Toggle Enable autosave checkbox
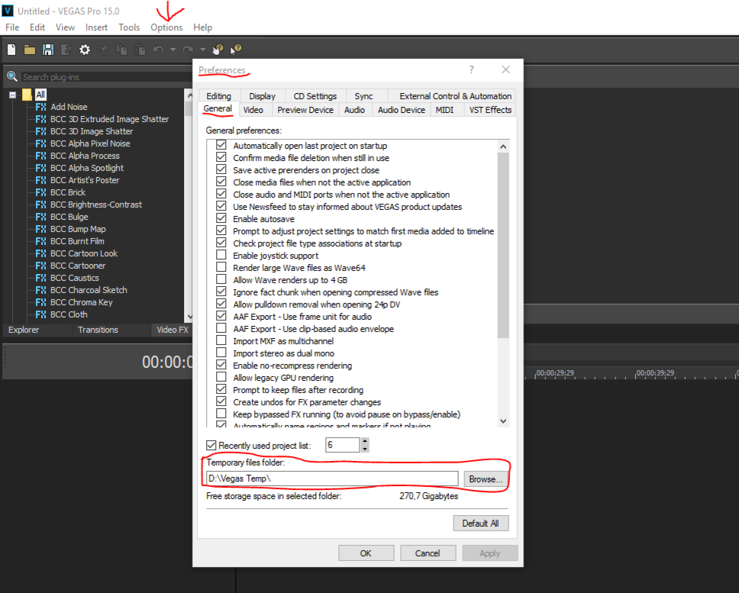Viewport: 739px width, 593px height. pos(221,218)
